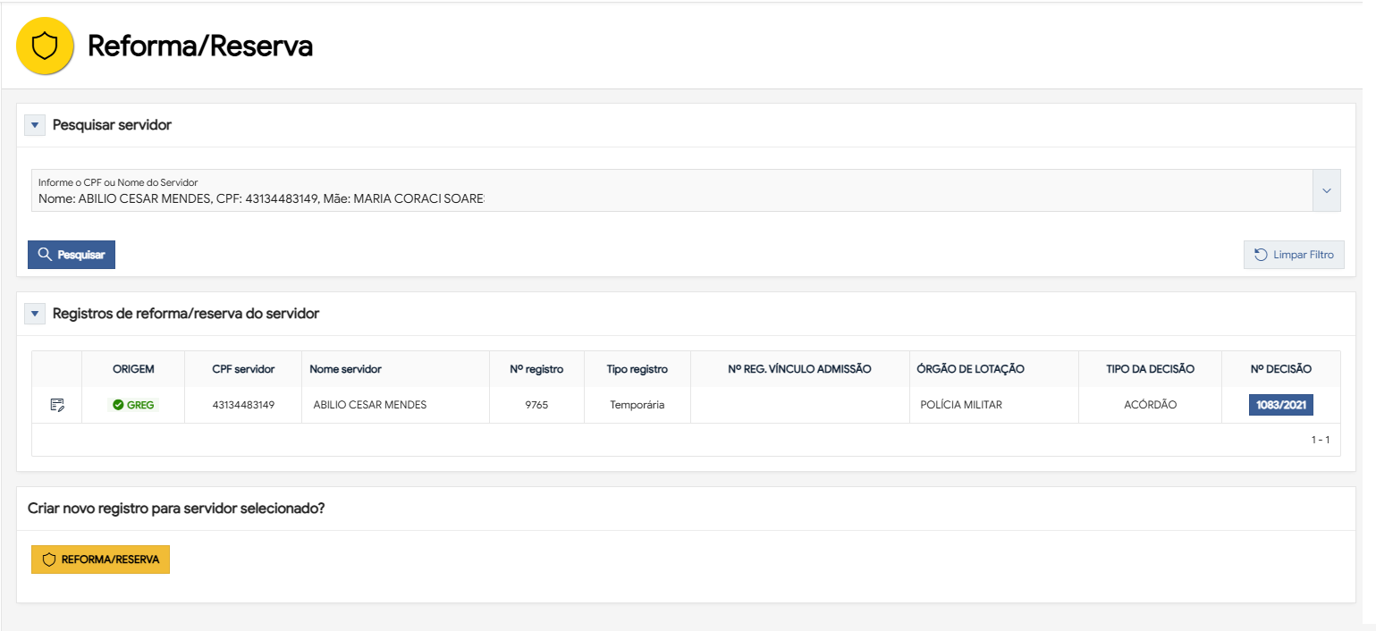Create new record with REFORMA/RESERVA button
The image size is (1376, 631).
coord(100,559)
